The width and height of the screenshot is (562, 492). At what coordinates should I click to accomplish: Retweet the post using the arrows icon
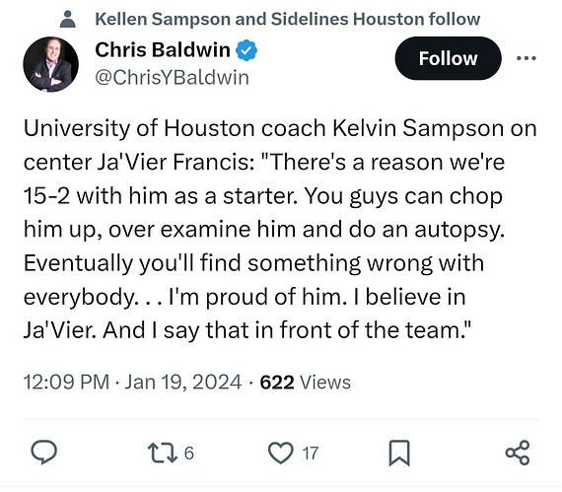tap(163, 453)
